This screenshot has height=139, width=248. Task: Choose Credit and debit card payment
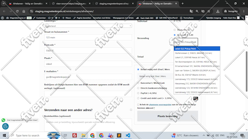coord(138,98)
